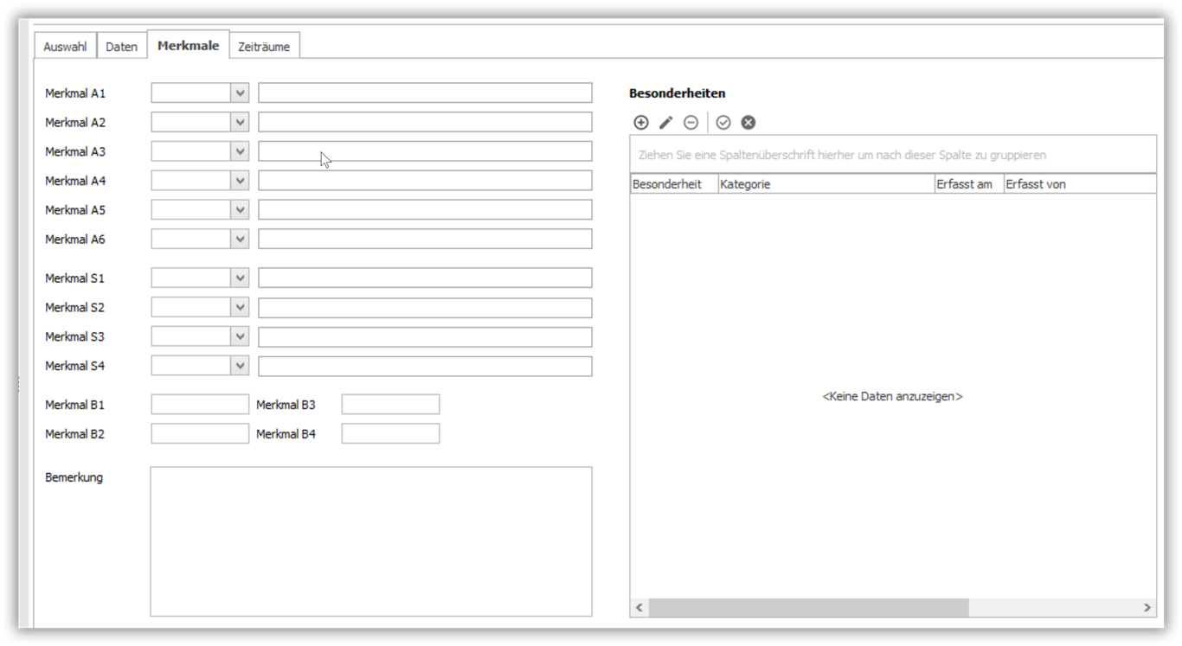
Task: Sort by the Besonderheit column header
Action: click(x=674, y=184)
